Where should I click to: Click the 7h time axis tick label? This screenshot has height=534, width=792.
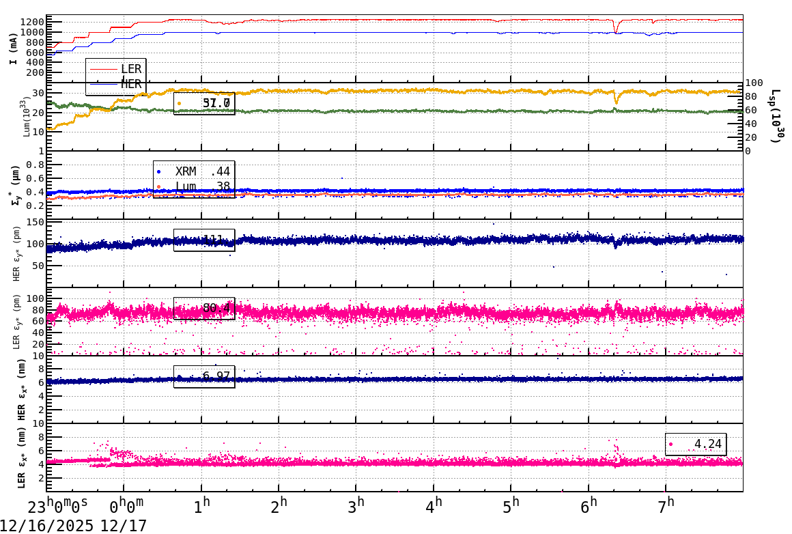(x=666, y=506)
